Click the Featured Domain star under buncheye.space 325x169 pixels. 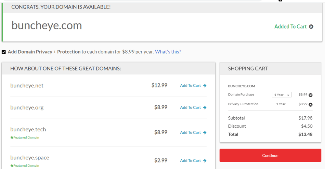pos(12,166)
